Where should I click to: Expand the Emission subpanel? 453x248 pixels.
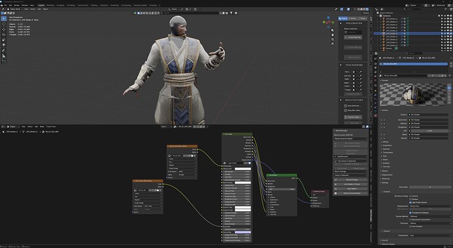(x=386, y=163)
